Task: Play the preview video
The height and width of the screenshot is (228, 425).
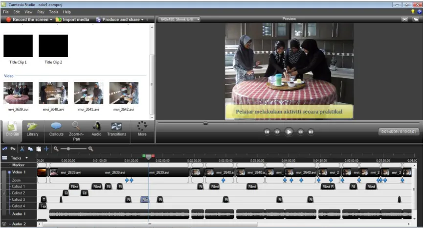Action: (289, 132)
